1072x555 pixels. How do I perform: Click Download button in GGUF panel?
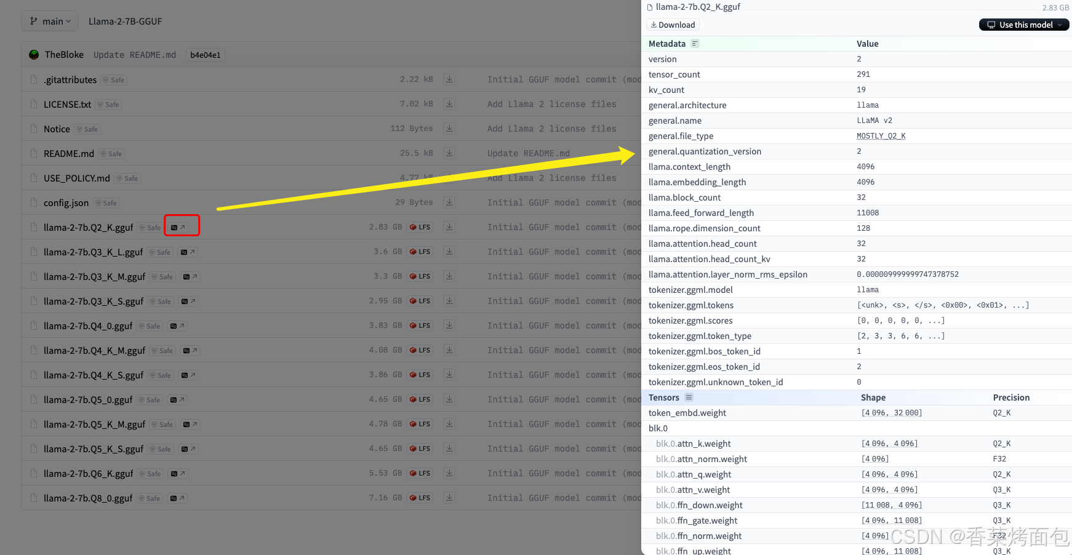point(673,25)
